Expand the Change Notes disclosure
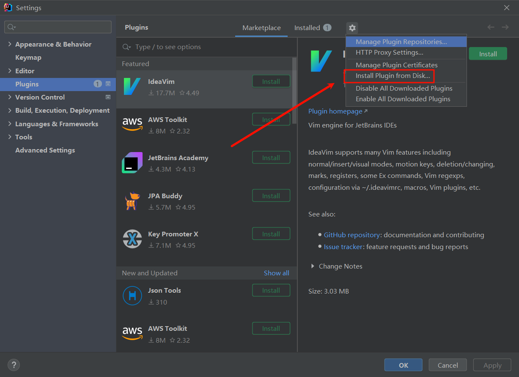 pos(313,266)
